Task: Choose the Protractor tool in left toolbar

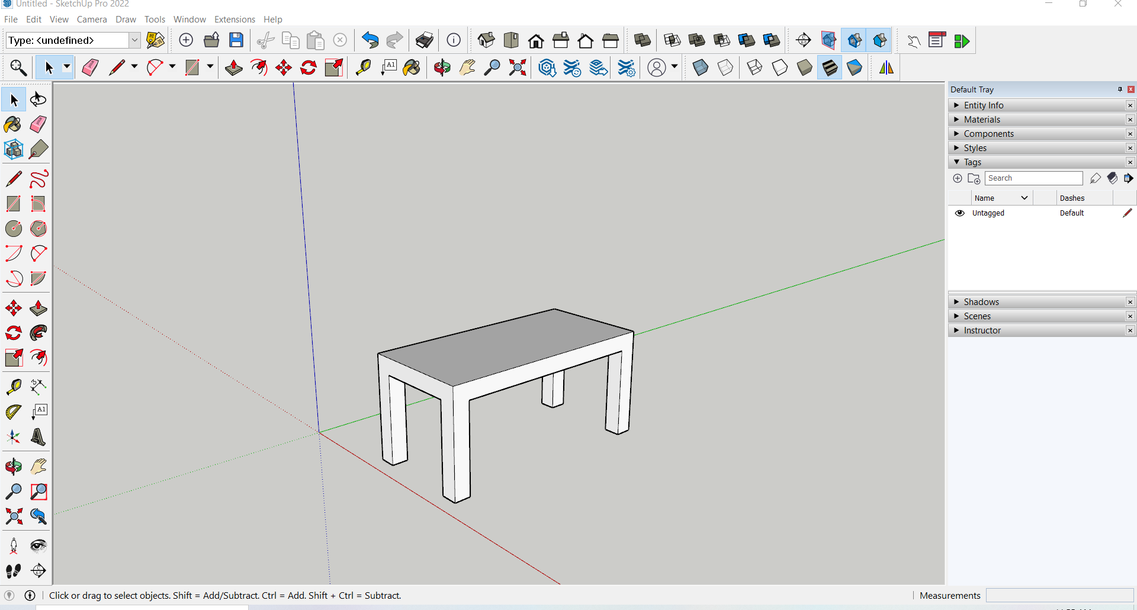Action: (13, 412)
